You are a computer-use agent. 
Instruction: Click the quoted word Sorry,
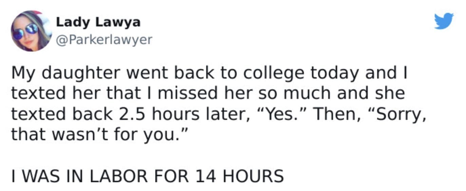(395, 114)
